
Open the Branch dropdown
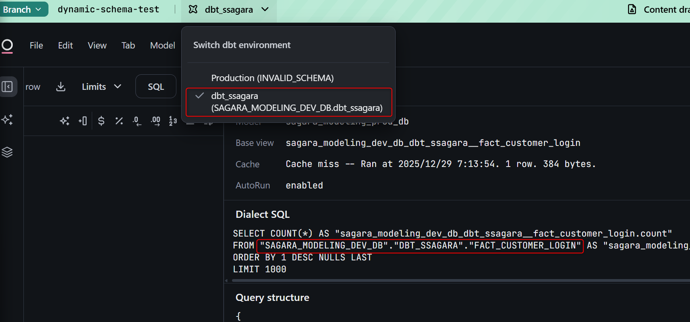point(23,10)
